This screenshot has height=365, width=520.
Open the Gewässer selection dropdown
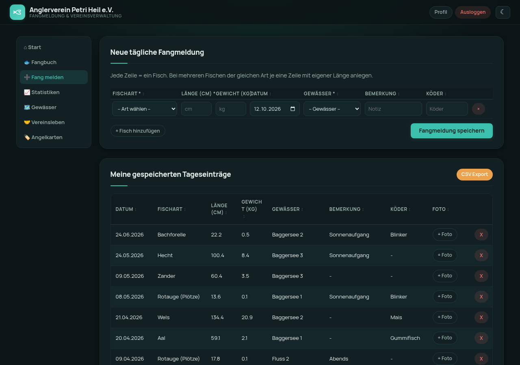(332, 109)
